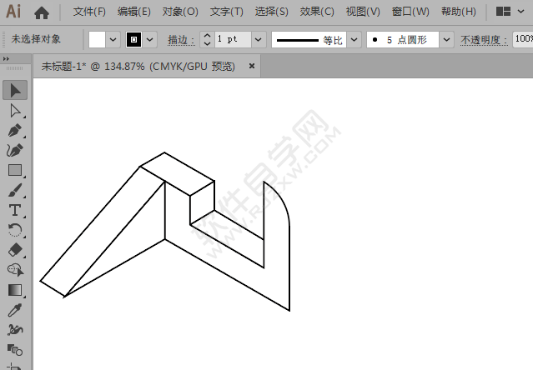Select the Gradient tool
The width and height of the screenshot is (533, 370).
point(15,290)
